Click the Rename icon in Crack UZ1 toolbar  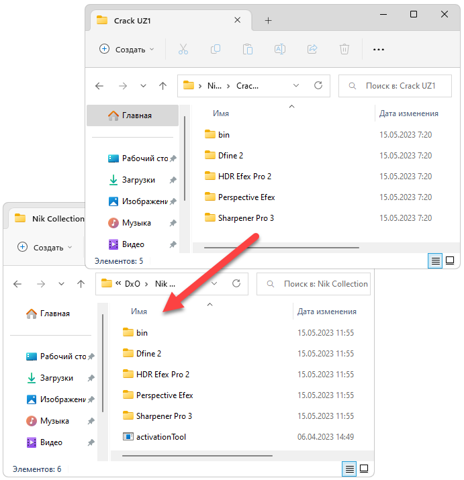[280, 49]
